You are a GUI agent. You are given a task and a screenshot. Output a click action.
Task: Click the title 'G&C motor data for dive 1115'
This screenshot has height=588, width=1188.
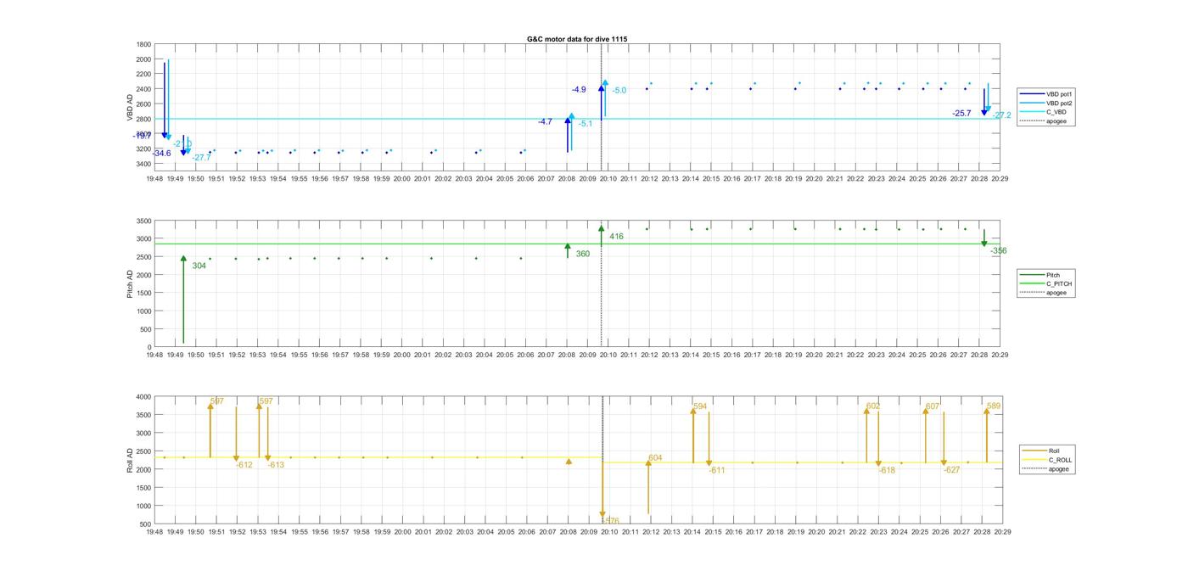pos(577,39)
